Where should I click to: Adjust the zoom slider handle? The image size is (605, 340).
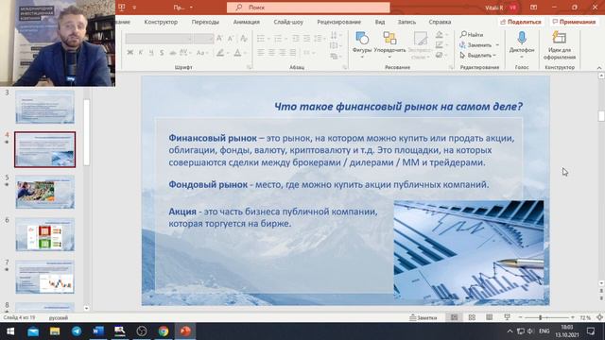[540, 317]
